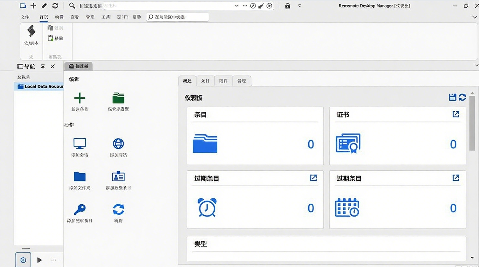Screen dimensions: 479x267
Task: Click the plus add icon in title bar
Action: click(33, 5)
